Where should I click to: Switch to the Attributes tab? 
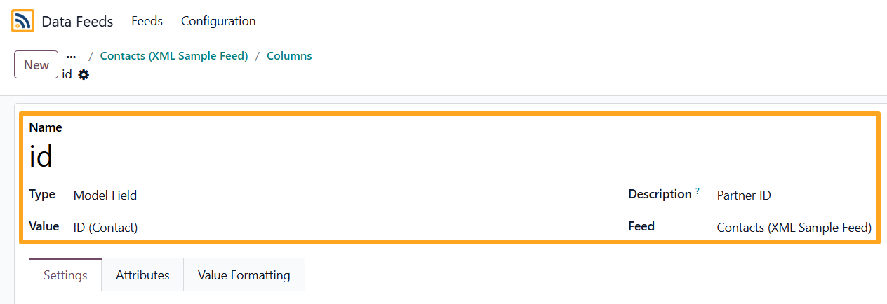point(142,275)
